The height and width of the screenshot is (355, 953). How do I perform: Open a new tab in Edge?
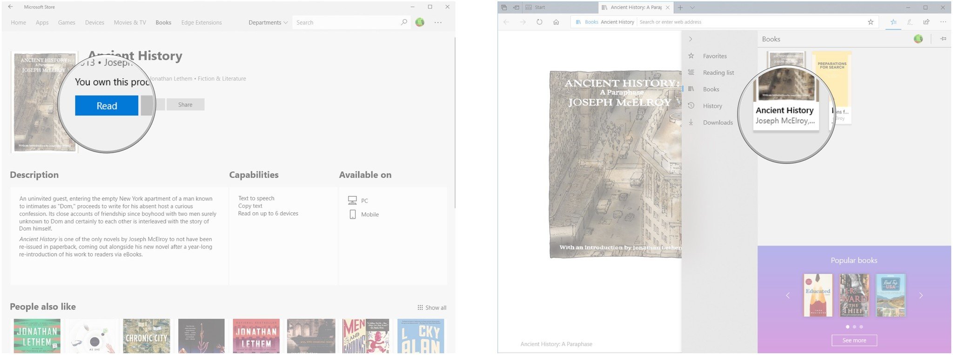[680, 7]
